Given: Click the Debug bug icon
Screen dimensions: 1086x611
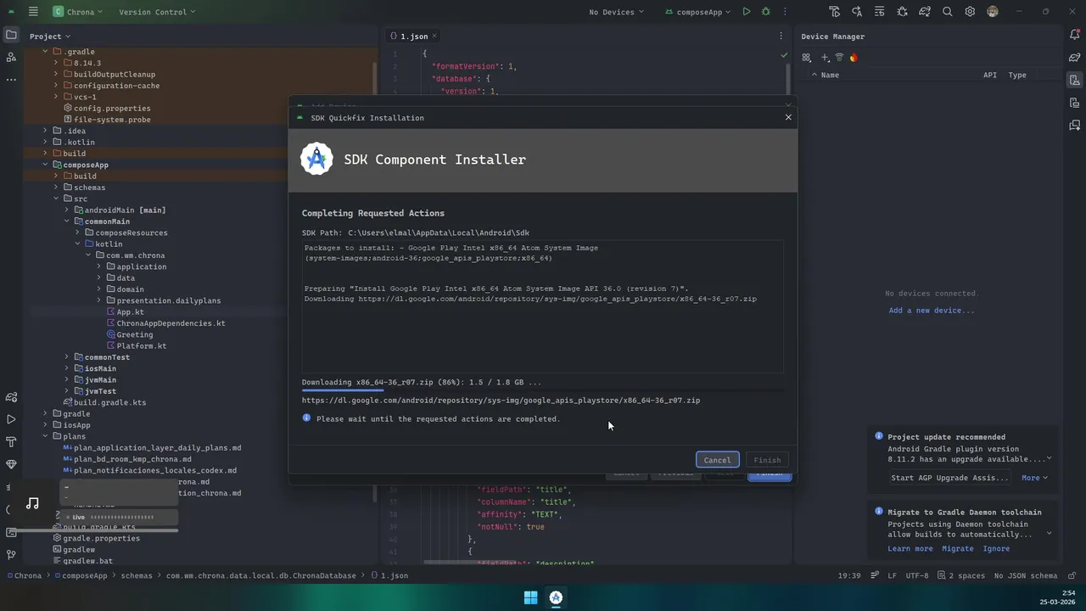Looking at the screenshot, I should (766, 12).
